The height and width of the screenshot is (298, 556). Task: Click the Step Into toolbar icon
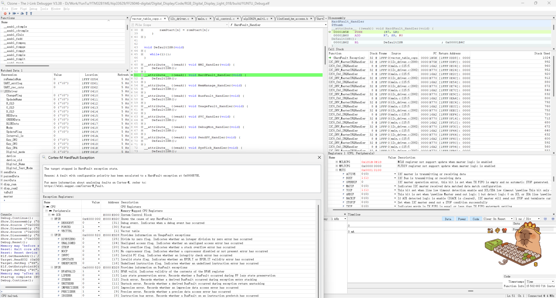pyautogui.click(x=27, y=13)
